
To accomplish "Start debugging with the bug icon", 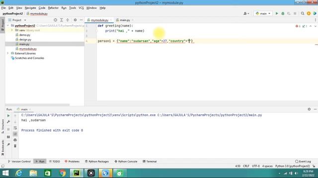I will point(283,13).
